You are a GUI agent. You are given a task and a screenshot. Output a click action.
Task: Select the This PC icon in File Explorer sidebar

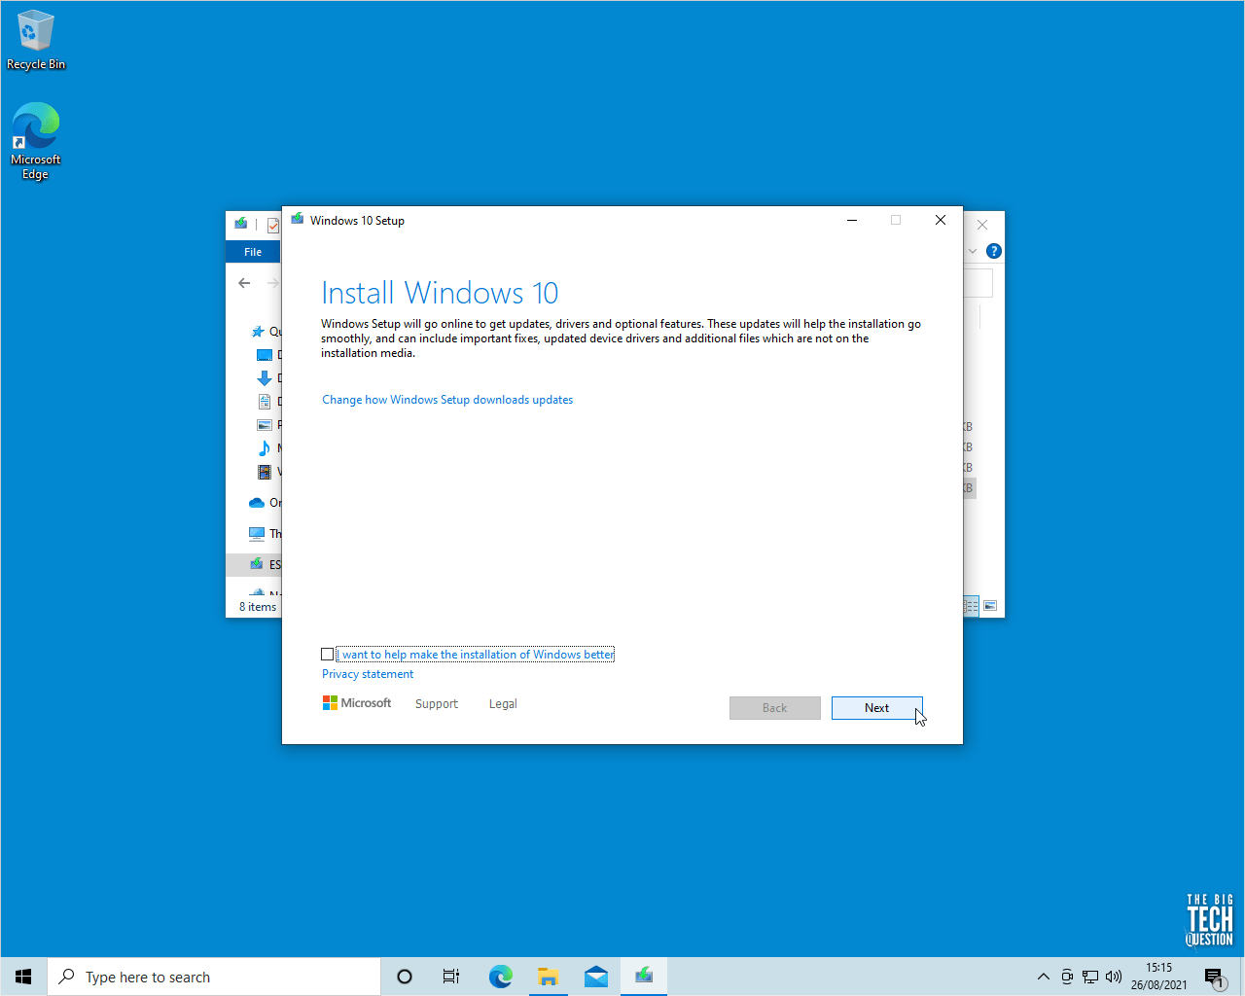257,534
